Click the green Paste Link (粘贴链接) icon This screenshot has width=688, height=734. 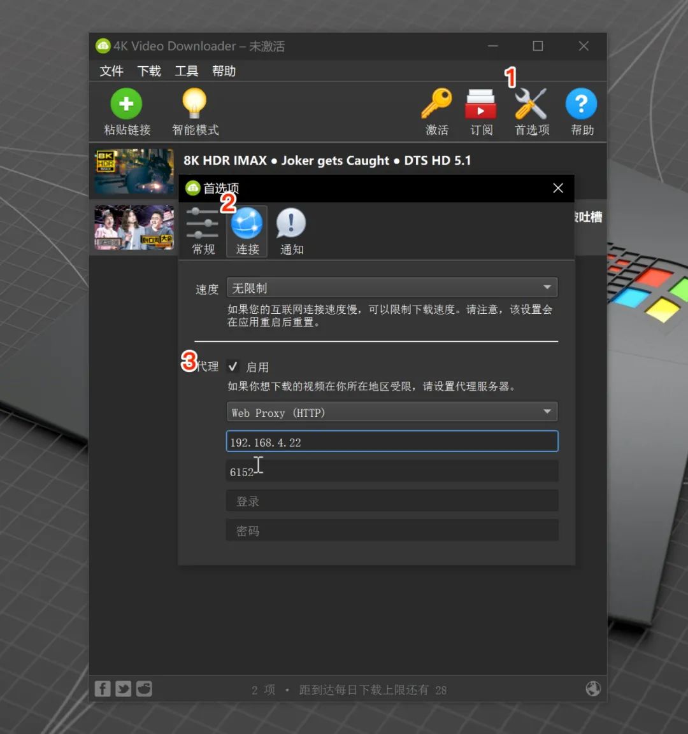126,104
